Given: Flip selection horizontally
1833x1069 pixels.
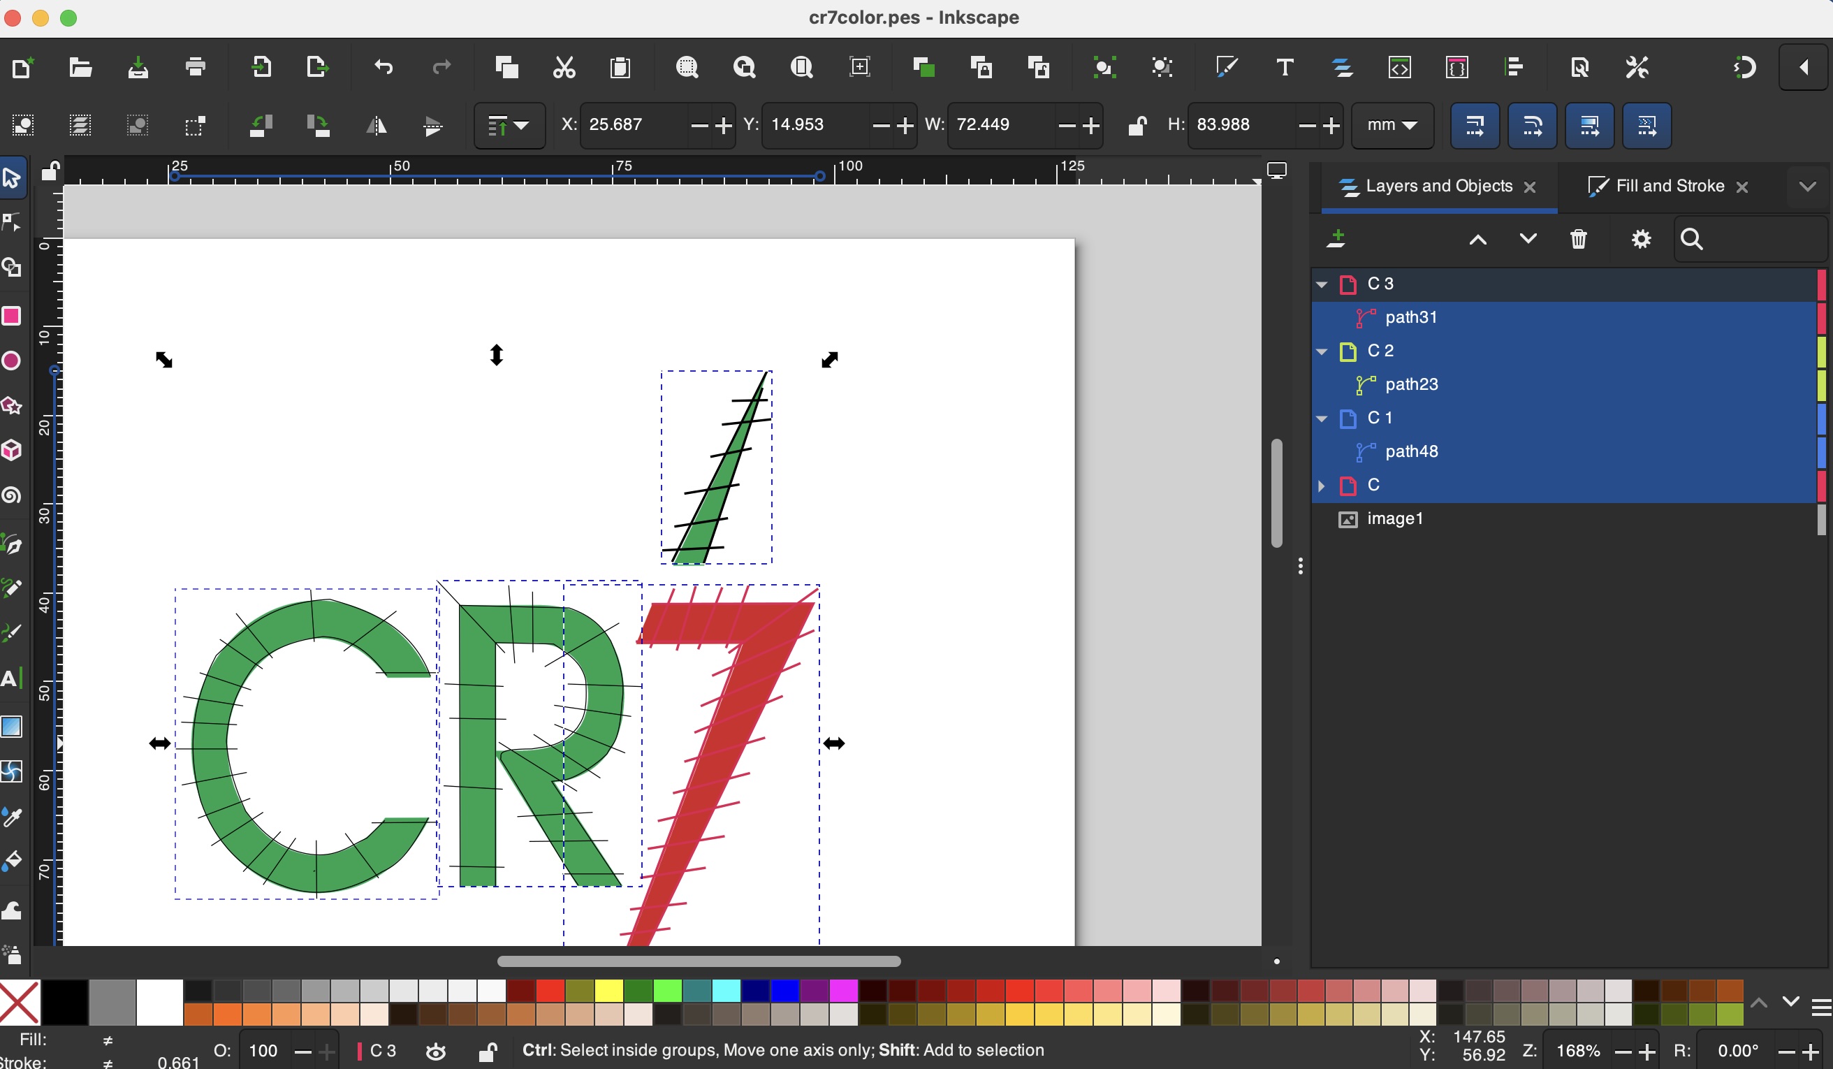Looking at the screenshot, I should pos(376,126).
